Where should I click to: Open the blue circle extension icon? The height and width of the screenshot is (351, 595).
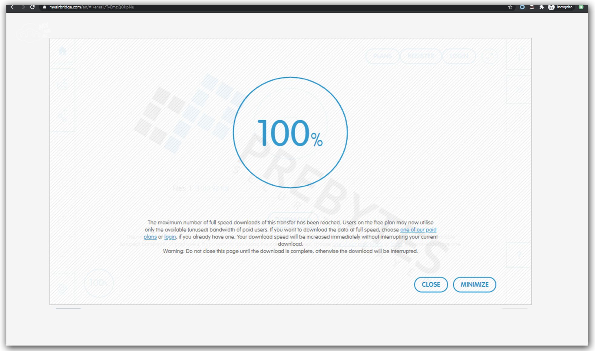[x=522, y=7]
